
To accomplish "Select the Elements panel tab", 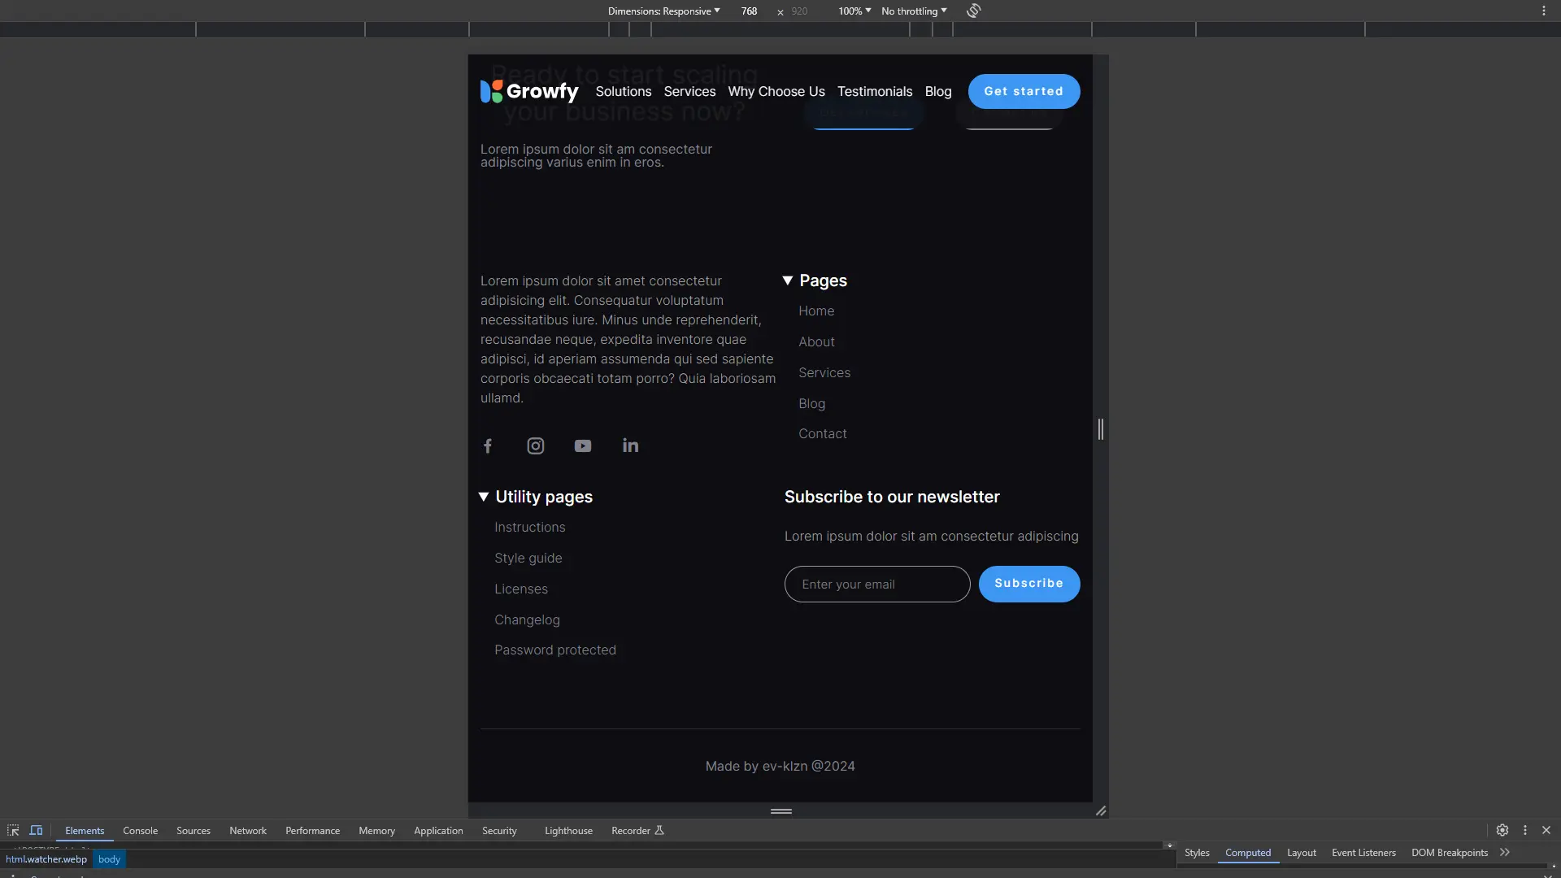I will click(x=84, y=830).
